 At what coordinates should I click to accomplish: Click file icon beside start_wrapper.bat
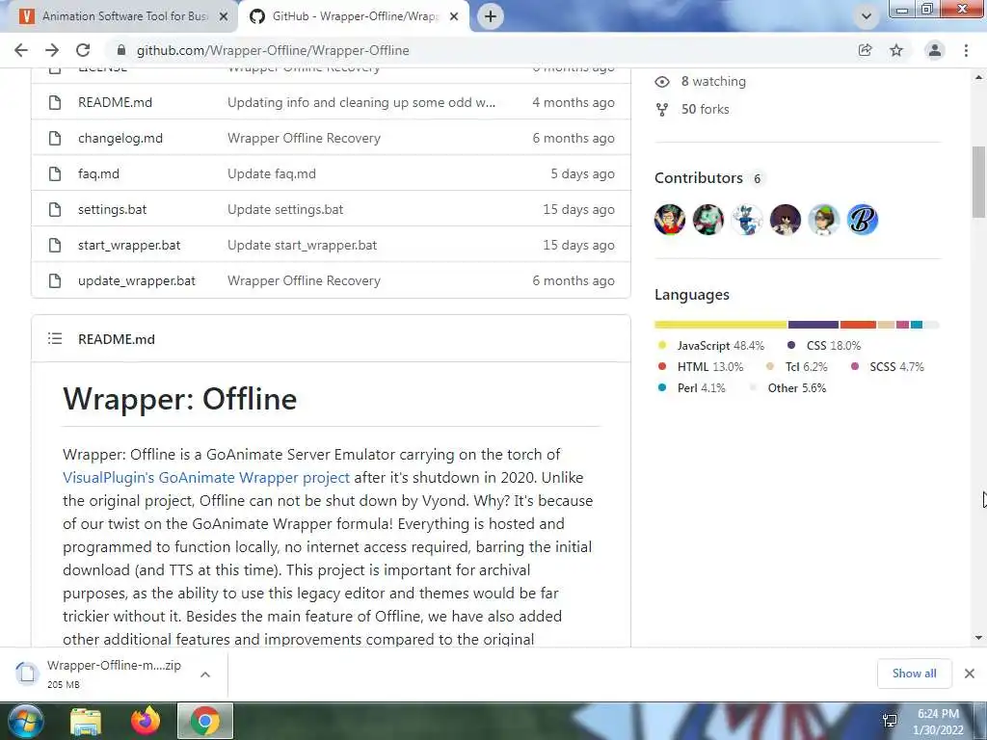tap(55, 246)
